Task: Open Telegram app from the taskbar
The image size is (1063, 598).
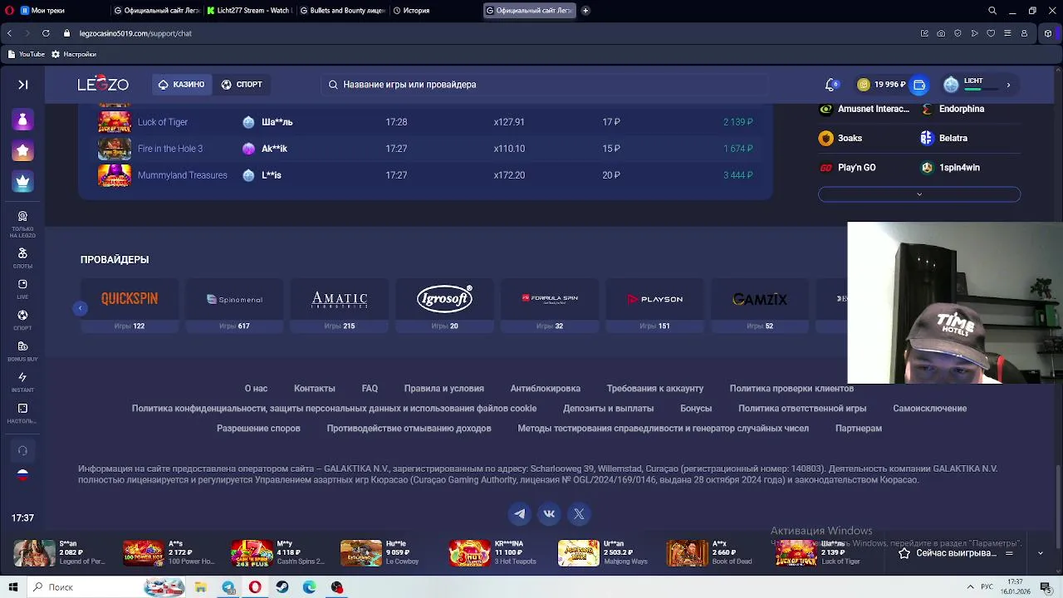Action: point(228,587)
